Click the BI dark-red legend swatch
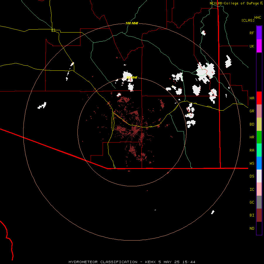 259,215
